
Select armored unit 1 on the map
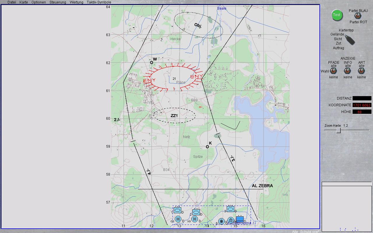coord(177,210)
